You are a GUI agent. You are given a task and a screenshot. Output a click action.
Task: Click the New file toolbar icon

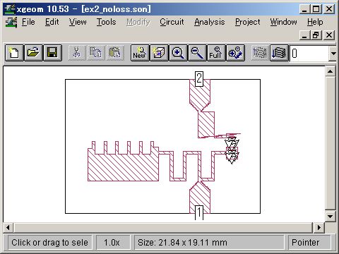click(x=14, y=53)
